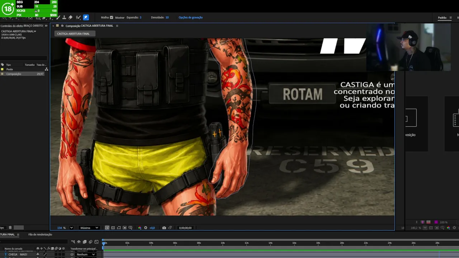Click the 20s mark on time ruler
459x258 pixels.
[x=342, y=243]
